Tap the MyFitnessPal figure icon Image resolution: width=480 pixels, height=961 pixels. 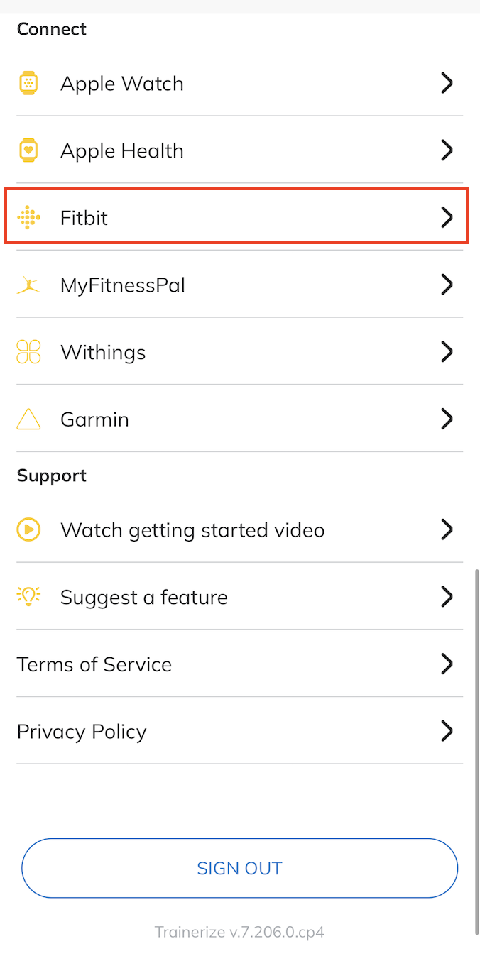[28, 285]
